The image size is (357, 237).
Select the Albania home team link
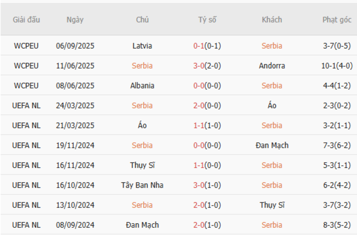[x=142, y=86]
